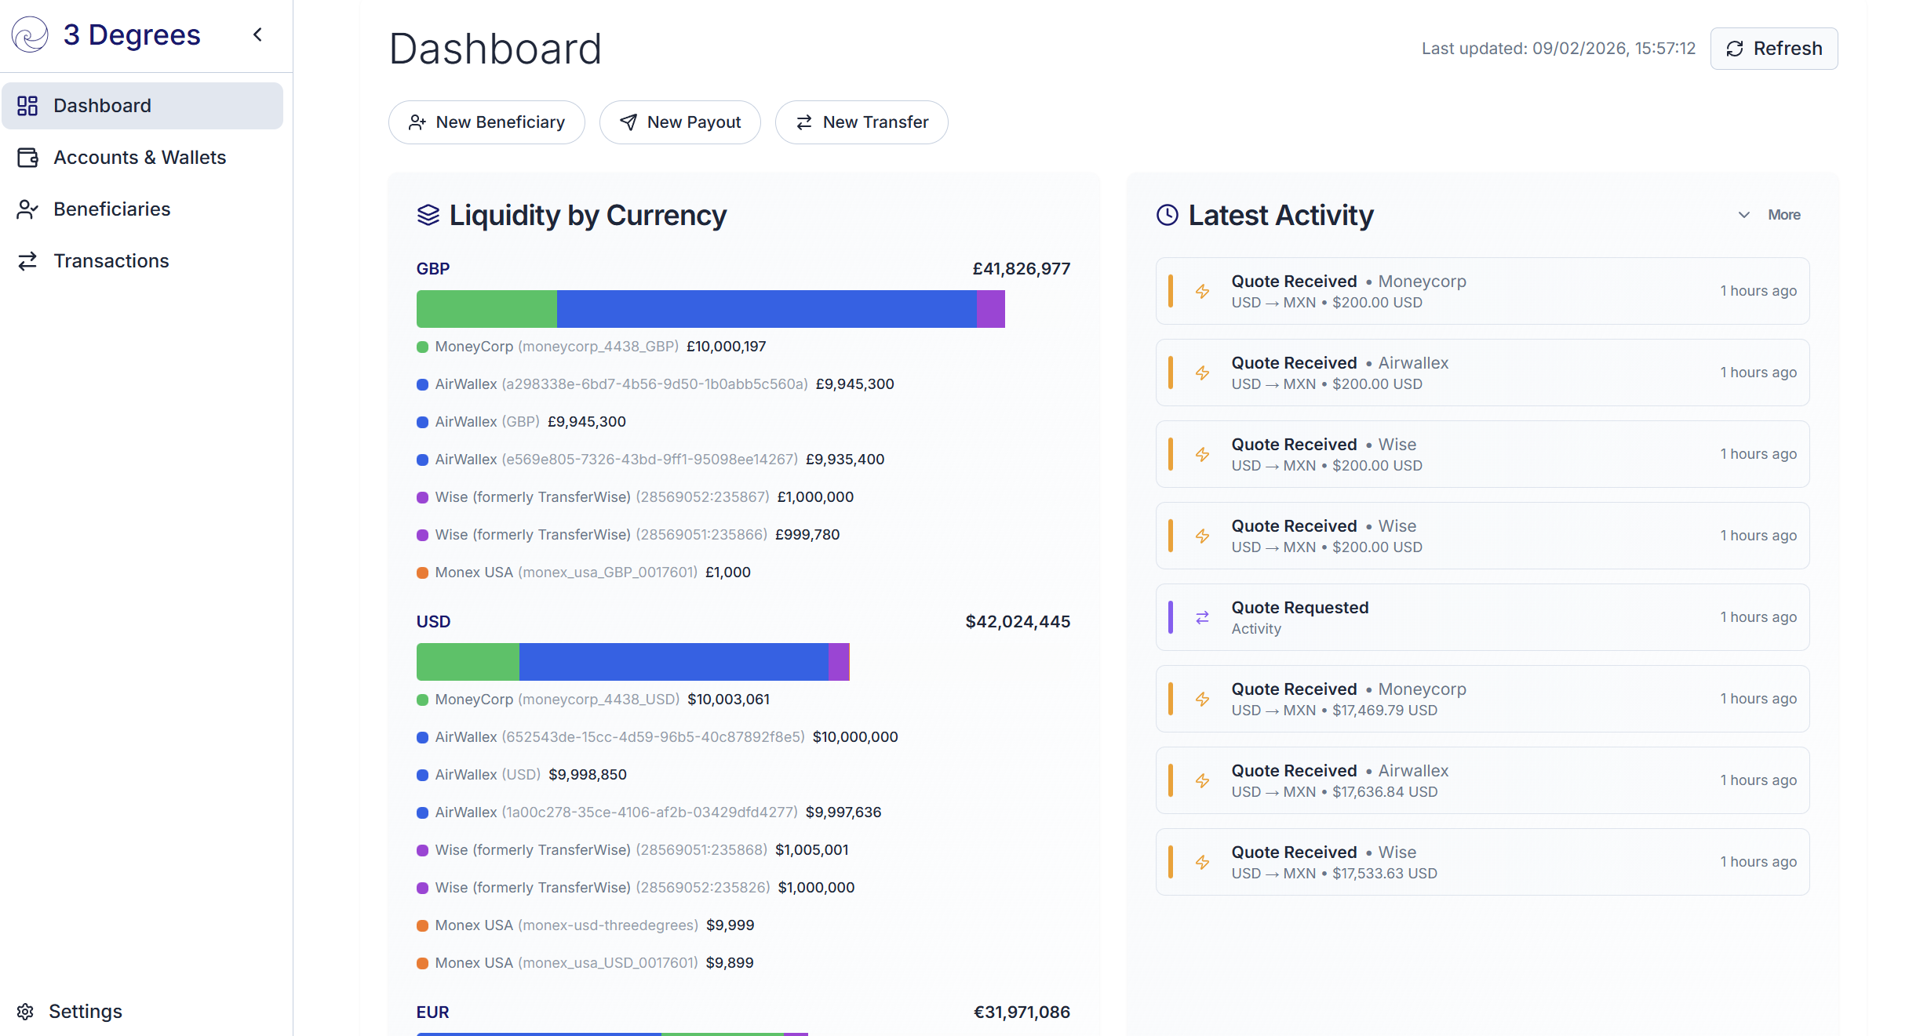The height and width of the screenshot is (1036, 1909).
Task: Click the 3 Degrees swirl logo
Action: click(x=31, y=35)
